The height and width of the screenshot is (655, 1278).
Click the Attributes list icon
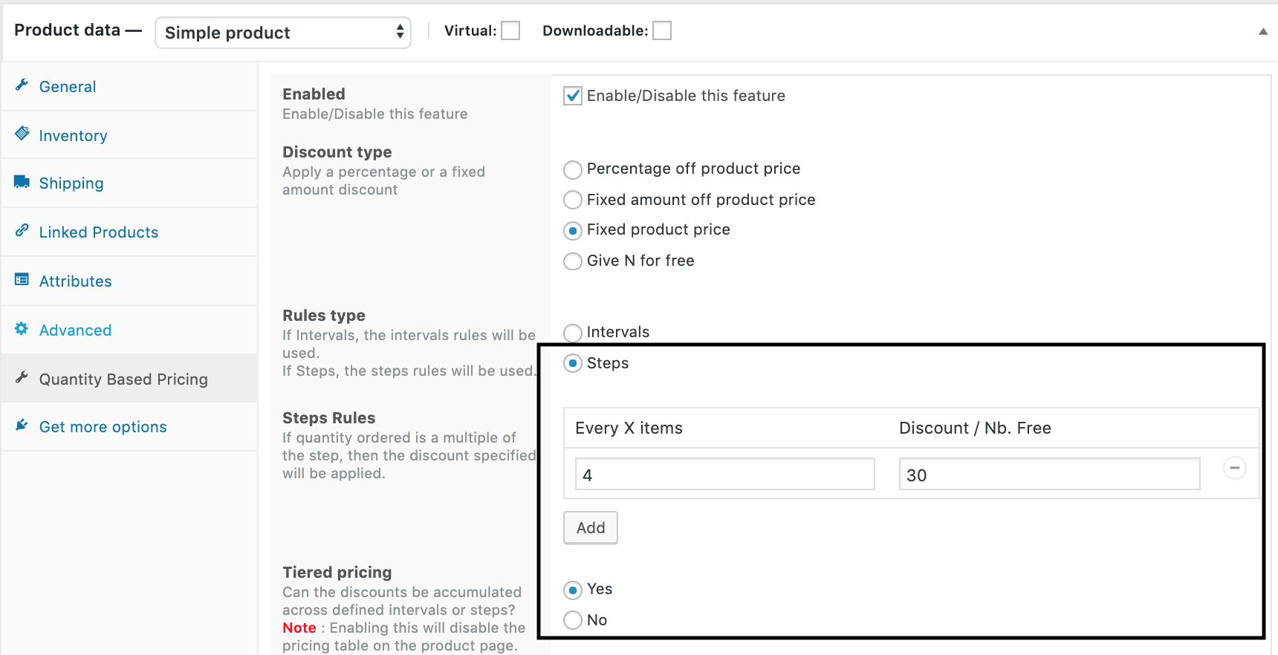pos(22,280)
